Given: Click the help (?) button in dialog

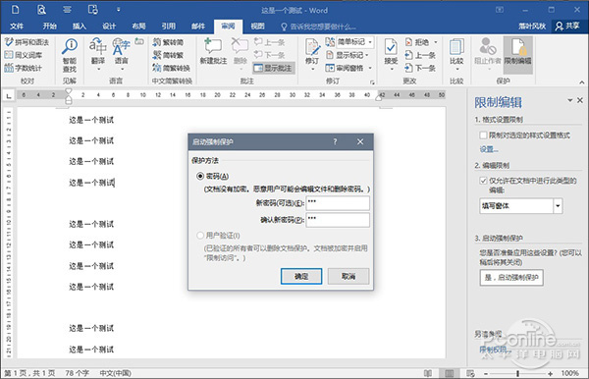Looking at the screenshot, I should (335, 141).
